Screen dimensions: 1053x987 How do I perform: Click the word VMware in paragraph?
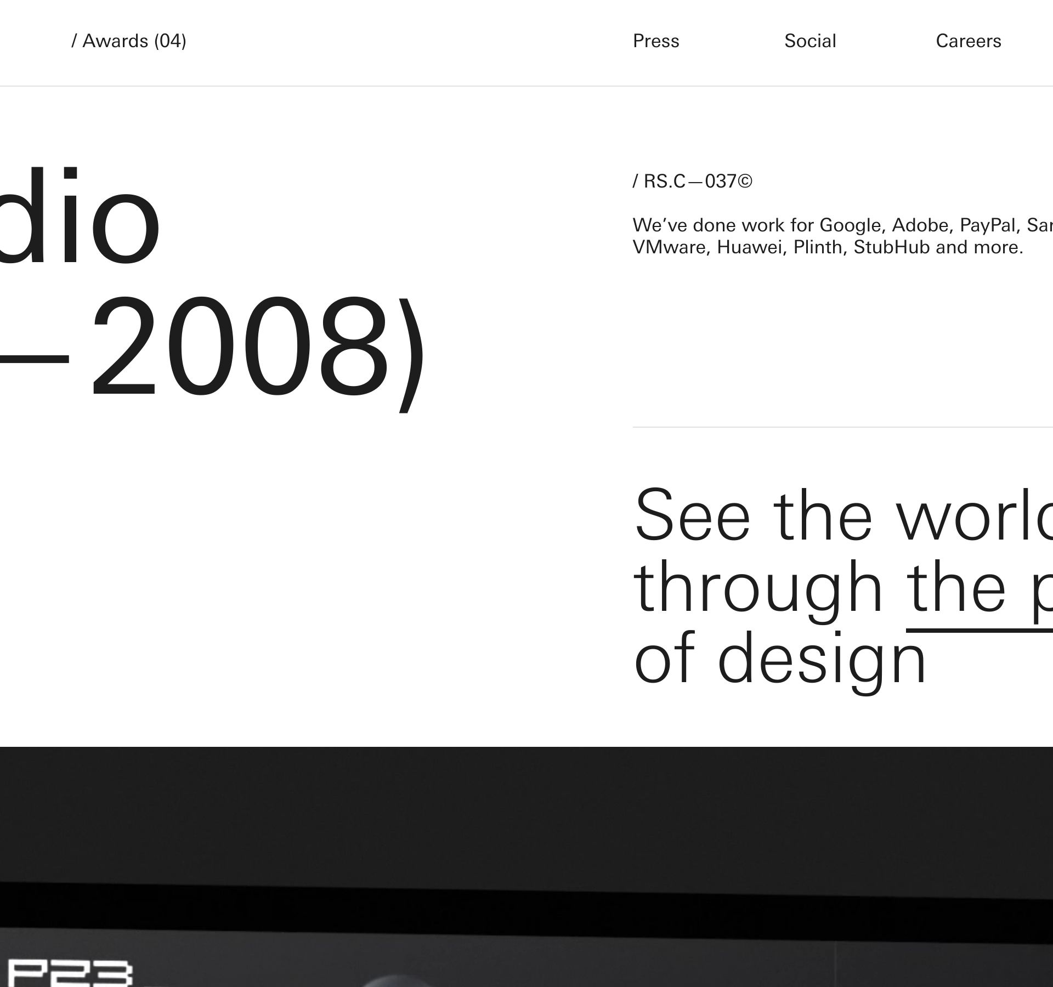pyautogui.click(x=669, y=247)
